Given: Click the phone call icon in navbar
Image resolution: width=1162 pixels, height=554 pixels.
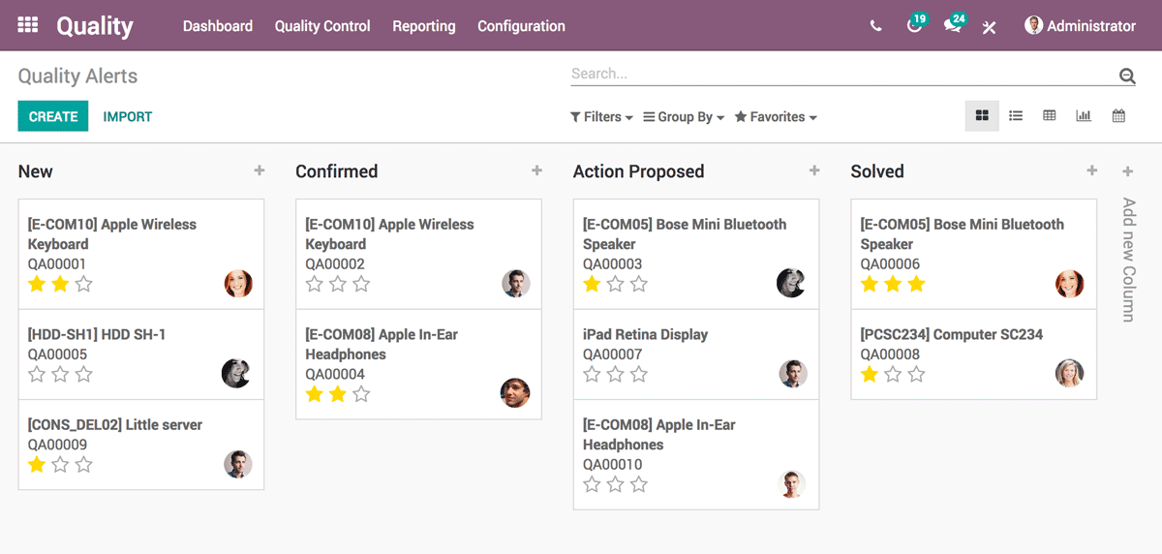Looking at the screenshot, I should pos(876,26).
